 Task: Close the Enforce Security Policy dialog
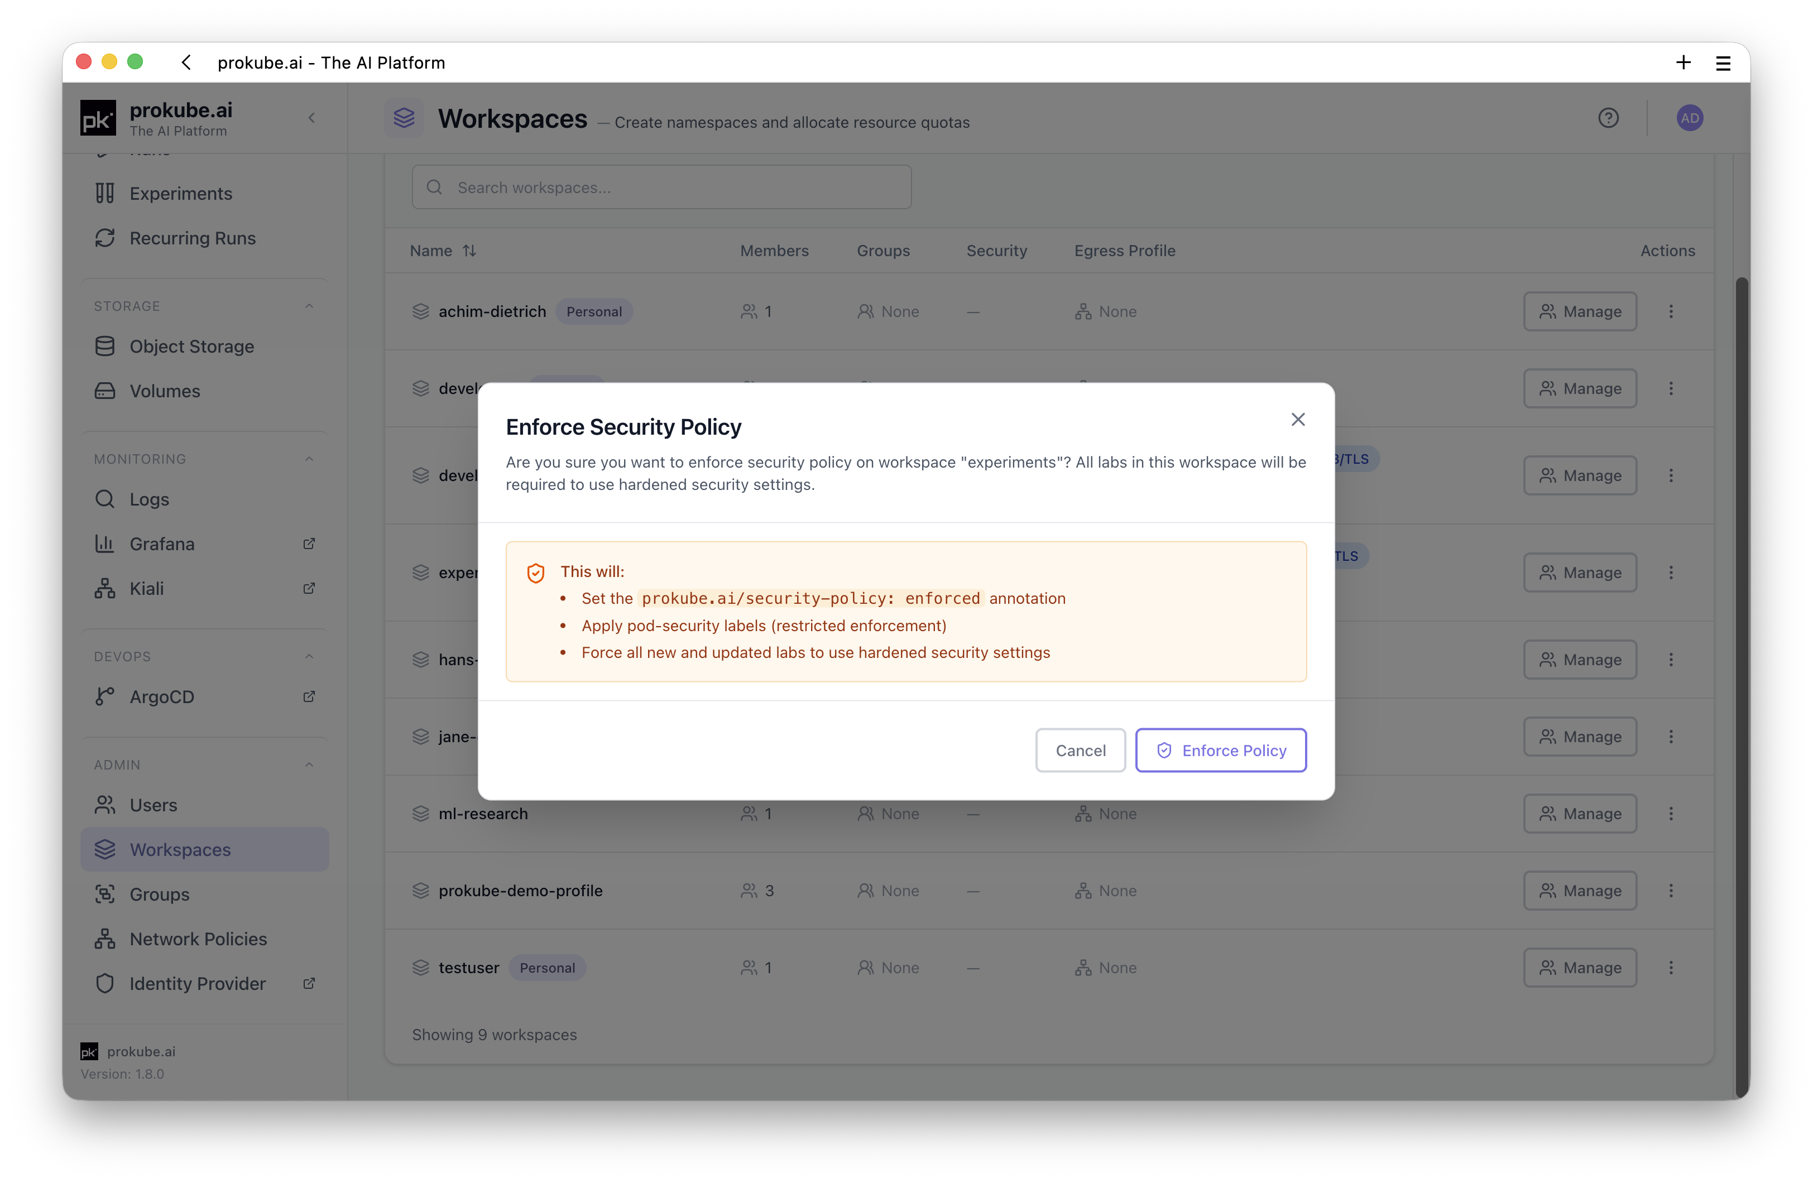tap(1298, 420)
